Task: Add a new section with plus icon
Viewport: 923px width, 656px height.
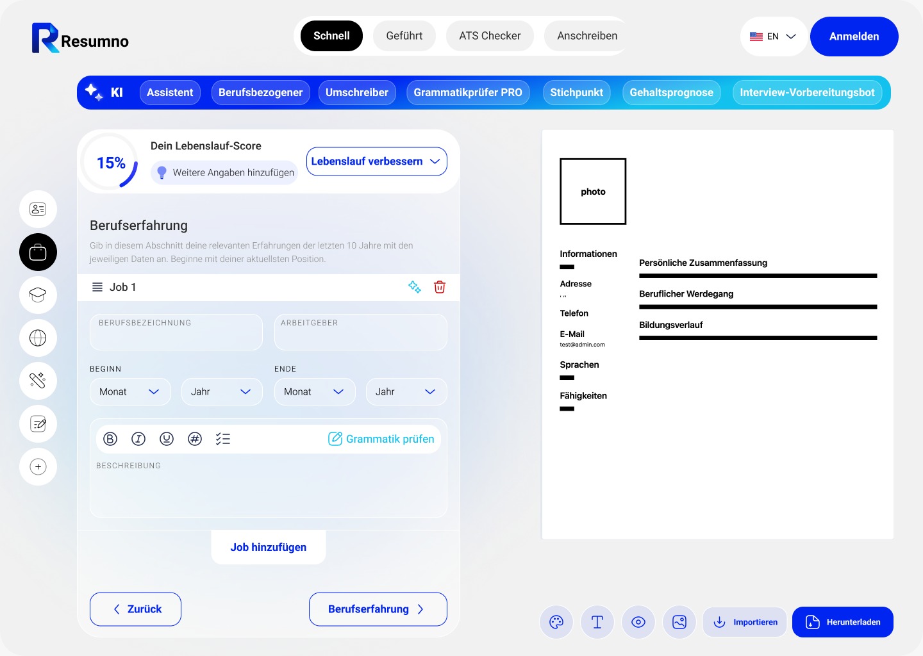Action: pos(38,467)
